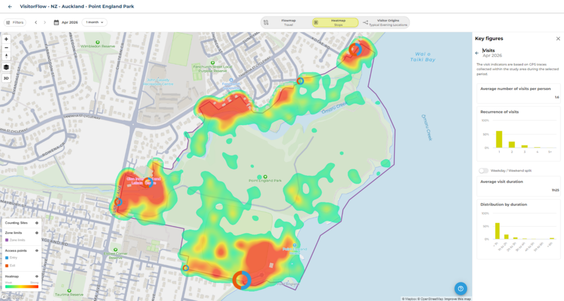Click the Average number of visits per person card
Screen dimensions: 564x301
[518, 93]
